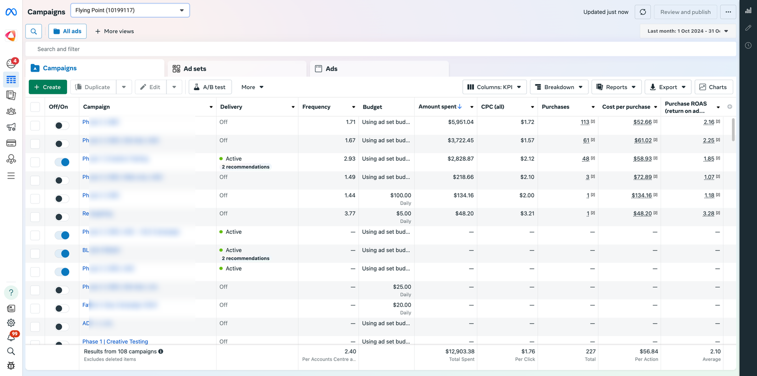Switch off the active campaign that spent $2,828.87
This screenshot has width=757, height=376.
point(62,162)
